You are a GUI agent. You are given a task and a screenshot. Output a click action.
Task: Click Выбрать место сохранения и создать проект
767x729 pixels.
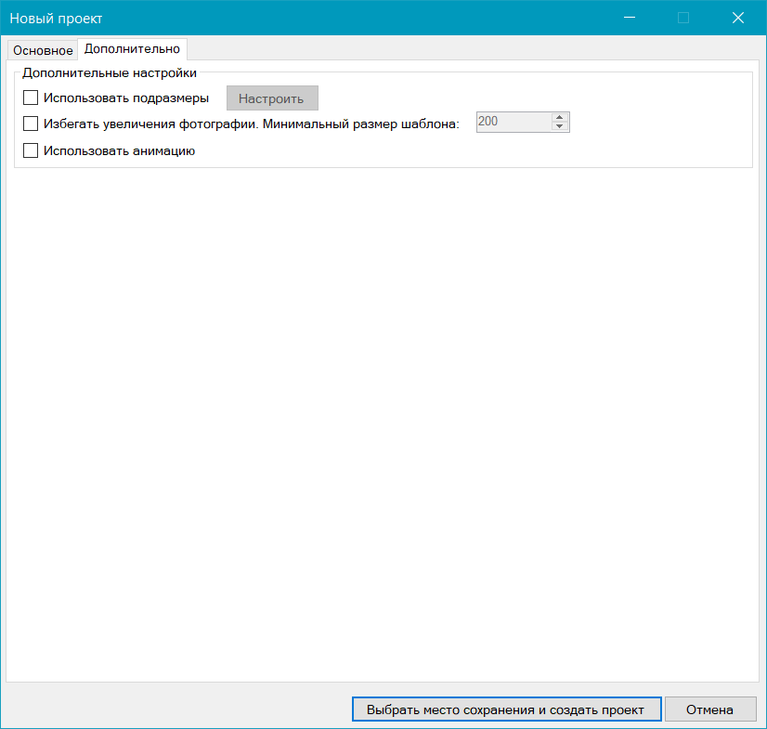tap(506, 709)
